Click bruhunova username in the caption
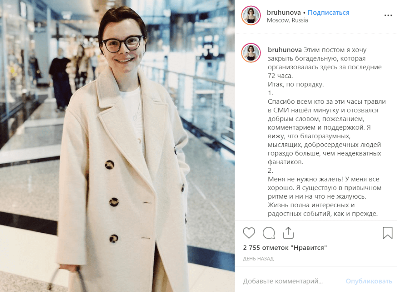This screenshot has height=292, width=397. tap(285, 50)
